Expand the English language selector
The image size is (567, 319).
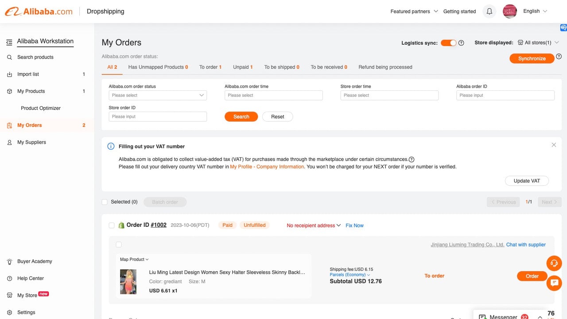coord(535,12)
